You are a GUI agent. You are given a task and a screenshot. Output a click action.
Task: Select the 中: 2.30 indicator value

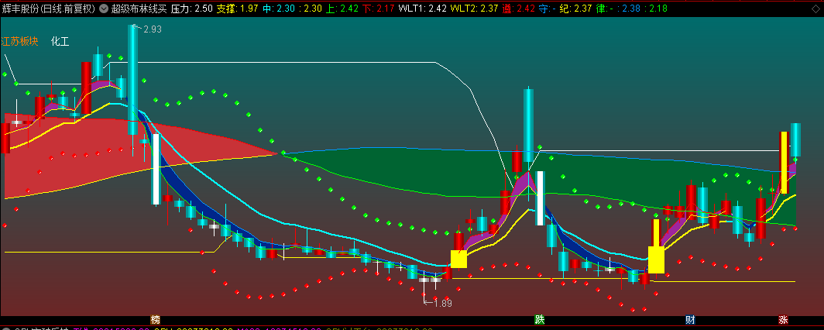[x=277, y=9]
